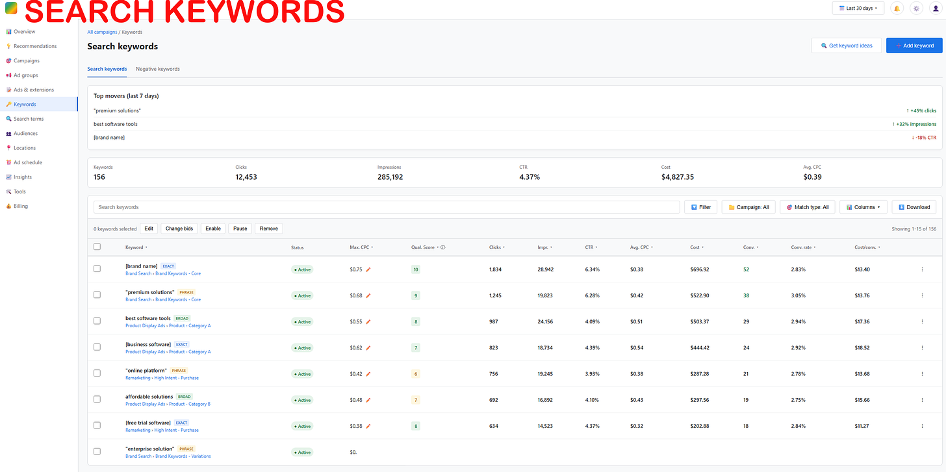Viewport: 946px width, 472px height.
Task: Select the "online platform" keyword checkbox
Action: click(97, 373)
